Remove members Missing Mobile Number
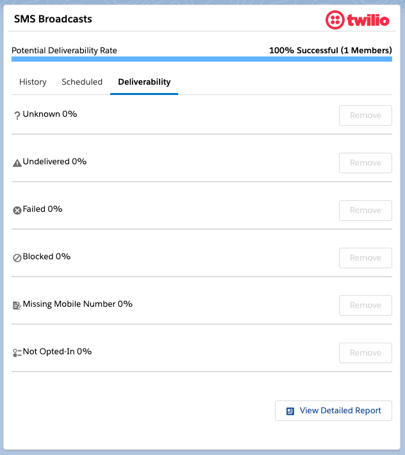405x455 pixels. pyautogui.click(x=365, y=305)
